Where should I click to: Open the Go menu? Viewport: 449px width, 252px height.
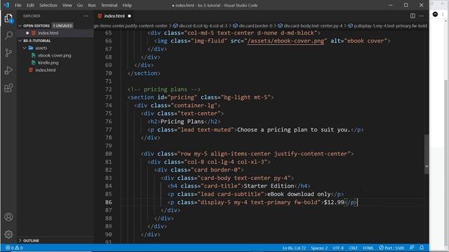coord(80,5)
